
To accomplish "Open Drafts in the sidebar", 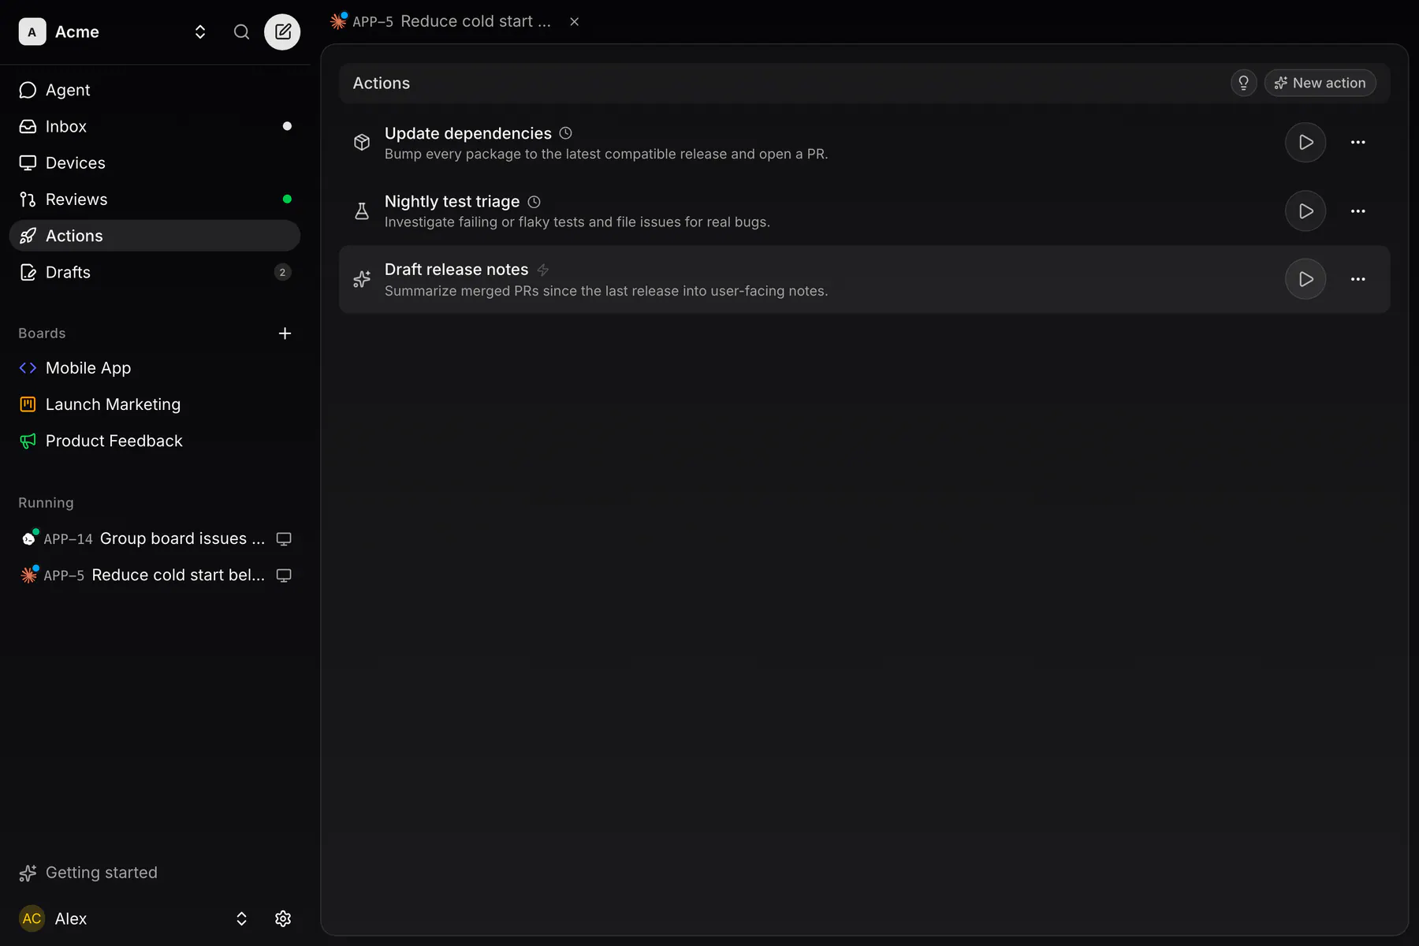I will pos(155,272).
